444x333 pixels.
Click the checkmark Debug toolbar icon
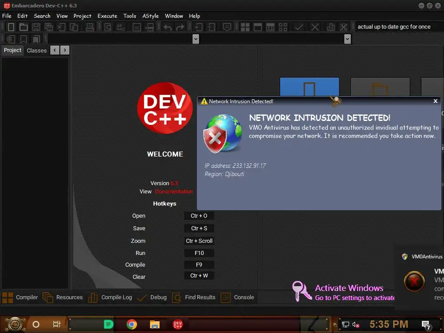299,27
